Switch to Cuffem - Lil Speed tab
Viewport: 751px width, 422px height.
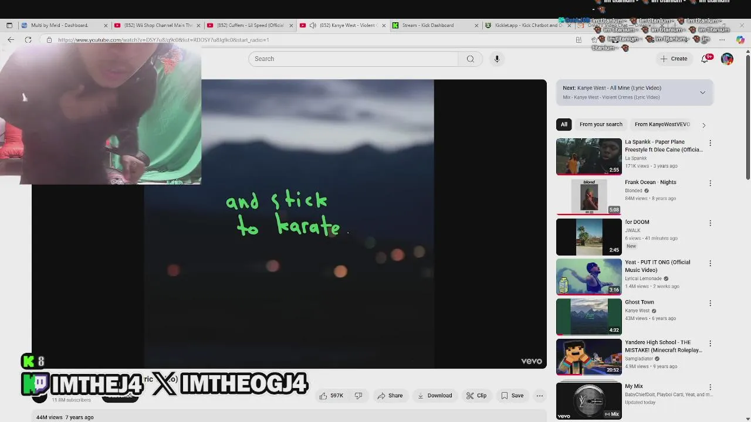click(x=251, y=25)
